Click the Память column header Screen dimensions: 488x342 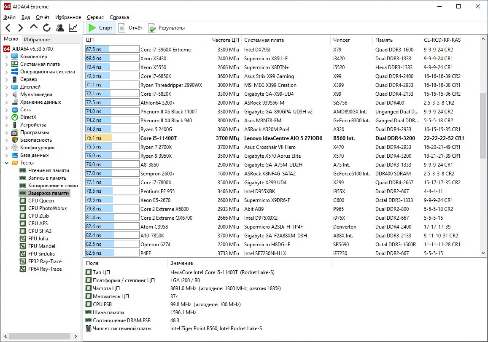396,40
